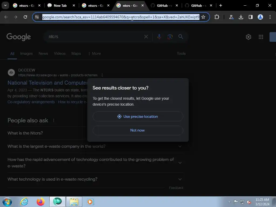Click the taskbar clock 11:25 AM
This screenshot has height=207, width=276.
pyautogui.click(x=262, y=200)
